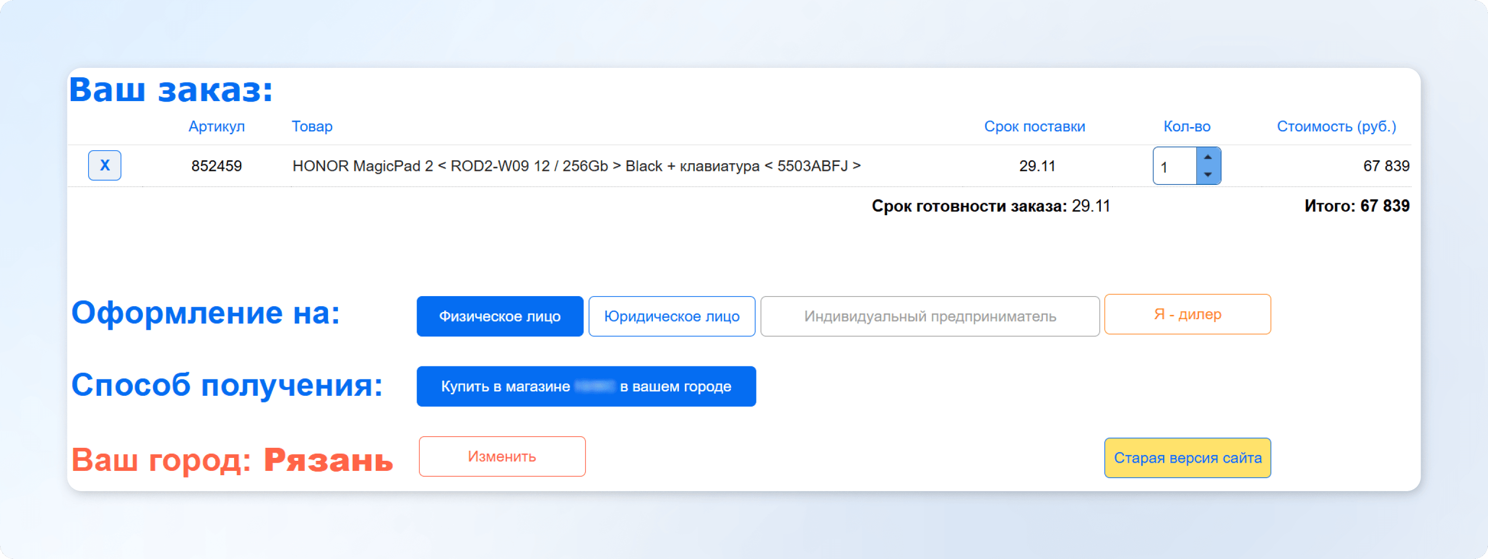Image resolution: width=1488 pixels, height=559 pixels.
Task: Click the Товар column header
Action: coord(312,126)
